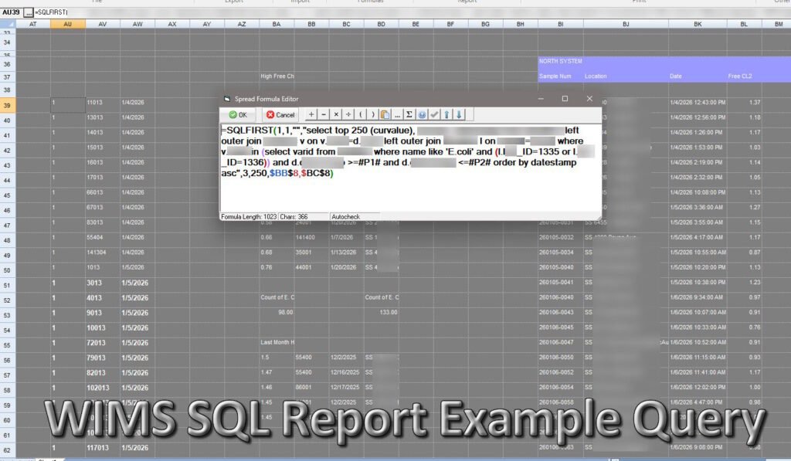Screen dimensions: 791x461
Task: Insert an open parenthesis from the toolbar
Action: [x=361, y=115]
